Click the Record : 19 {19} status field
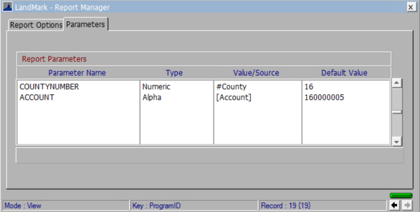 point(323,206)
